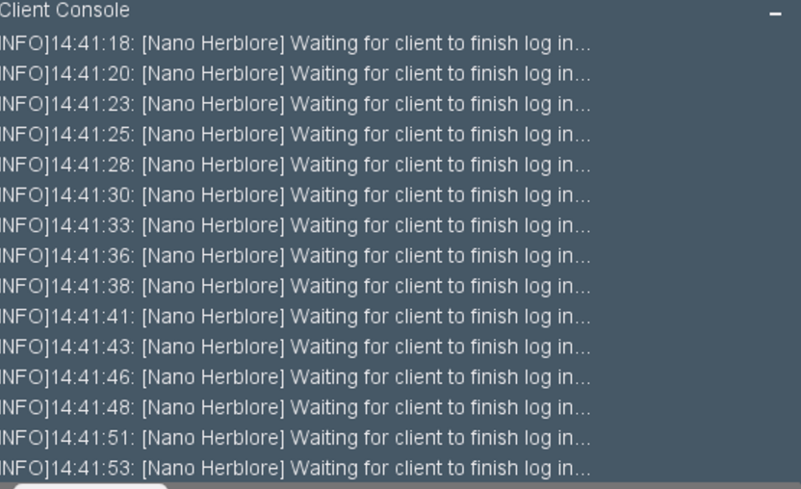Screen dimensions: 801x489
Task: Grab the horizontal scrollbar thumb at bottom
Action: tap(90, 486)
